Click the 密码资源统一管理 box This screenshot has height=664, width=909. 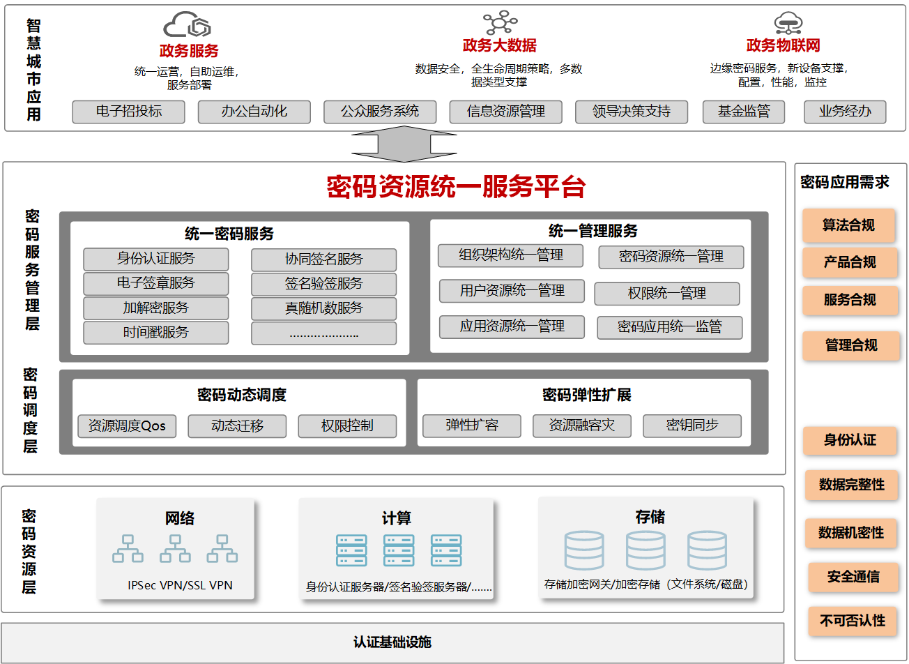coord(671,257)
